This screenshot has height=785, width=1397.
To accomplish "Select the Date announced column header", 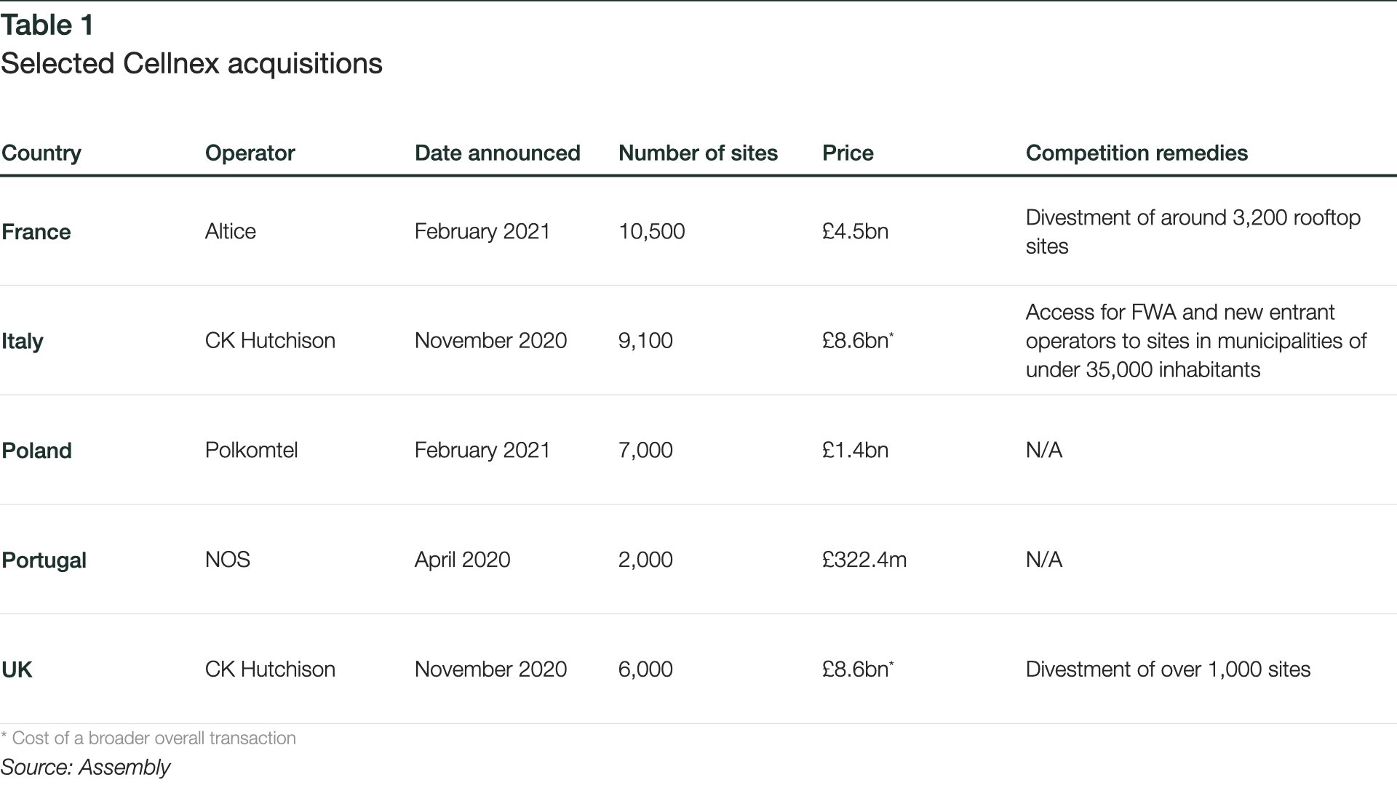I will point(497,153).
